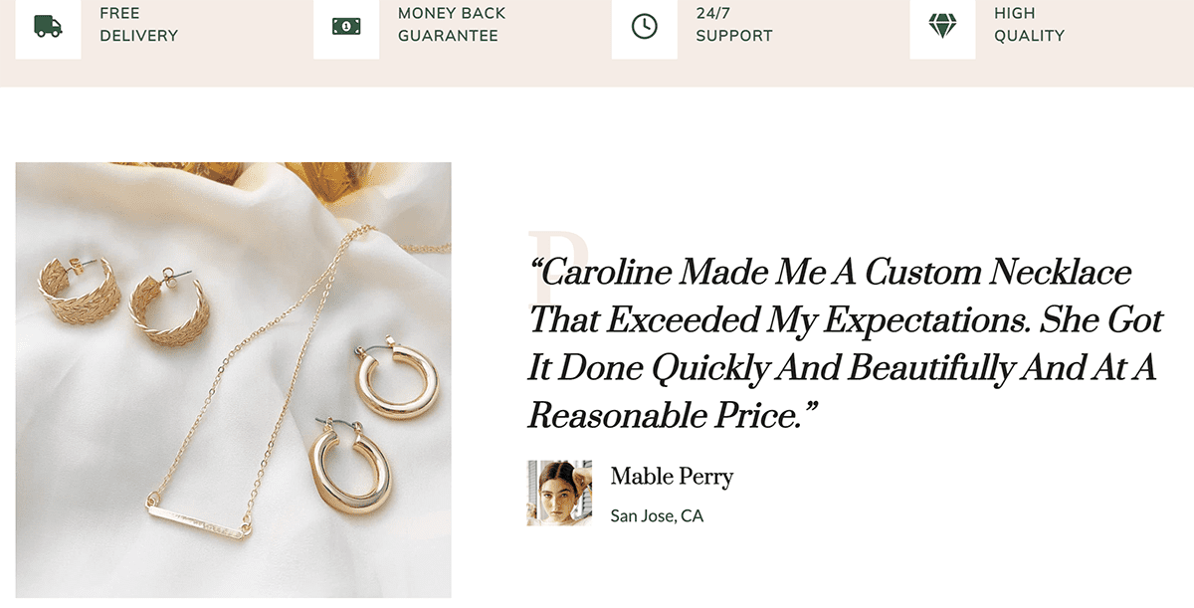This screenshot has height=608, width=1194.
Task: Click the high quality diamond icon
Action: (x=942, y=26)
